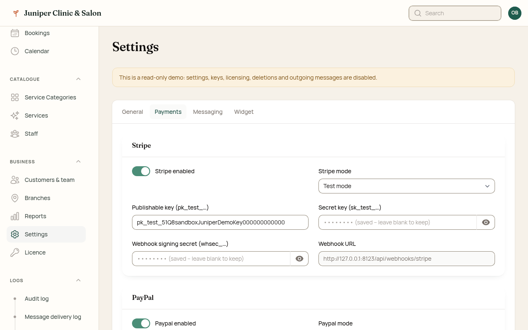Screen dimensions: 528x330
Task: Go to the Licence page
Action: tap(46, 252)
